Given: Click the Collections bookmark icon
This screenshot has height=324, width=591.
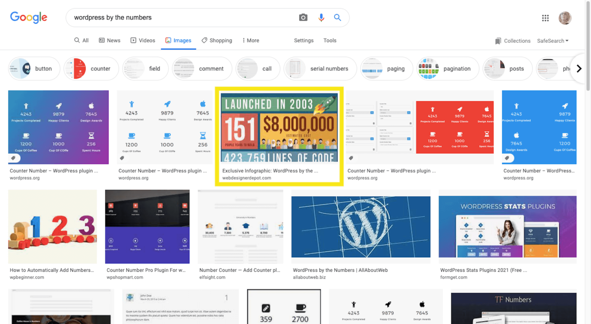Looking at the screenshot, I should click(498, 41).
